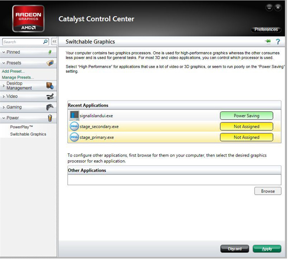The width and height of the screenshot is (288, 259).
Task: Click the green pin icon beside Pinned
Action: pos(50,52)
